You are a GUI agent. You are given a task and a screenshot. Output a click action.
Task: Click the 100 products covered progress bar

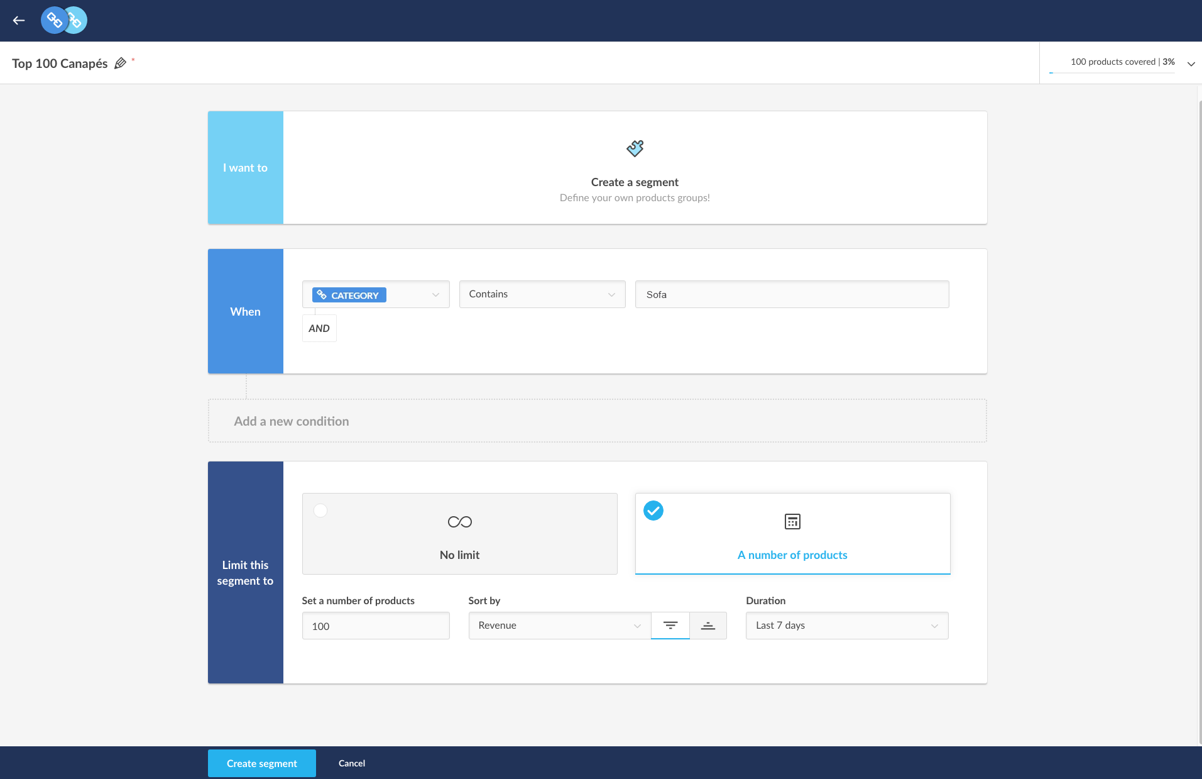(1112, 73)
